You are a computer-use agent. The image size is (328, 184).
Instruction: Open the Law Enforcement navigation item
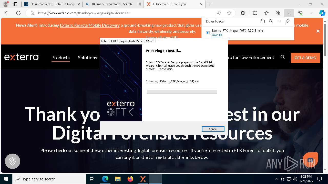[251, 57]
